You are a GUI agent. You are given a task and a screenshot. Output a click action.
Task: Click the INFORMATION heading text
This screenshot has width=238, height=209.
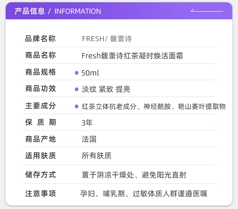(x=78, y=11)
